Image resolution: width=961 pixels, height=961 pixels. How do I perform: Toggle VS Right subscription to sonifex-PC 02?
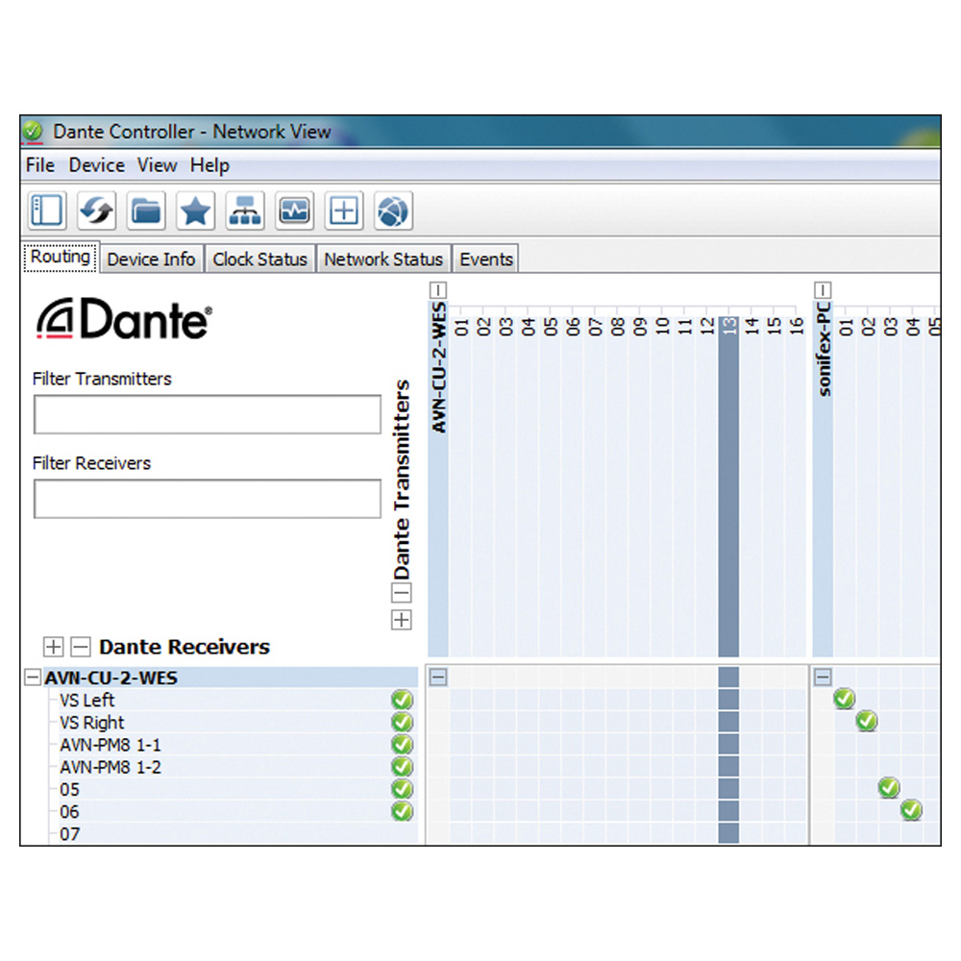[867, 721]
